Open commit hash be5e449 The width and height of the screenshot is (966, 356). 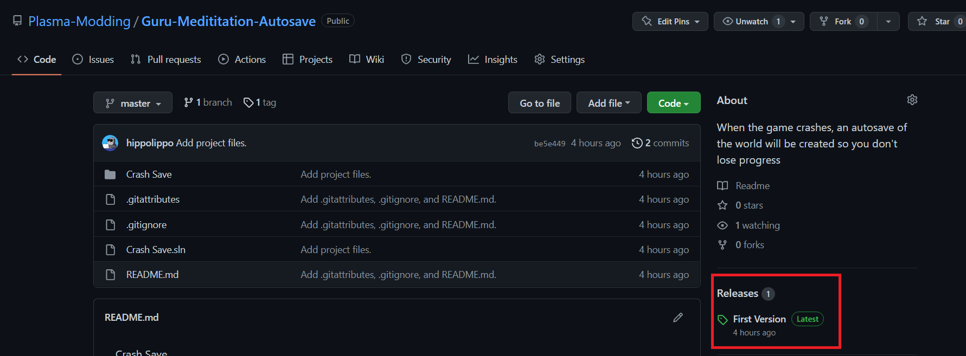549,144
